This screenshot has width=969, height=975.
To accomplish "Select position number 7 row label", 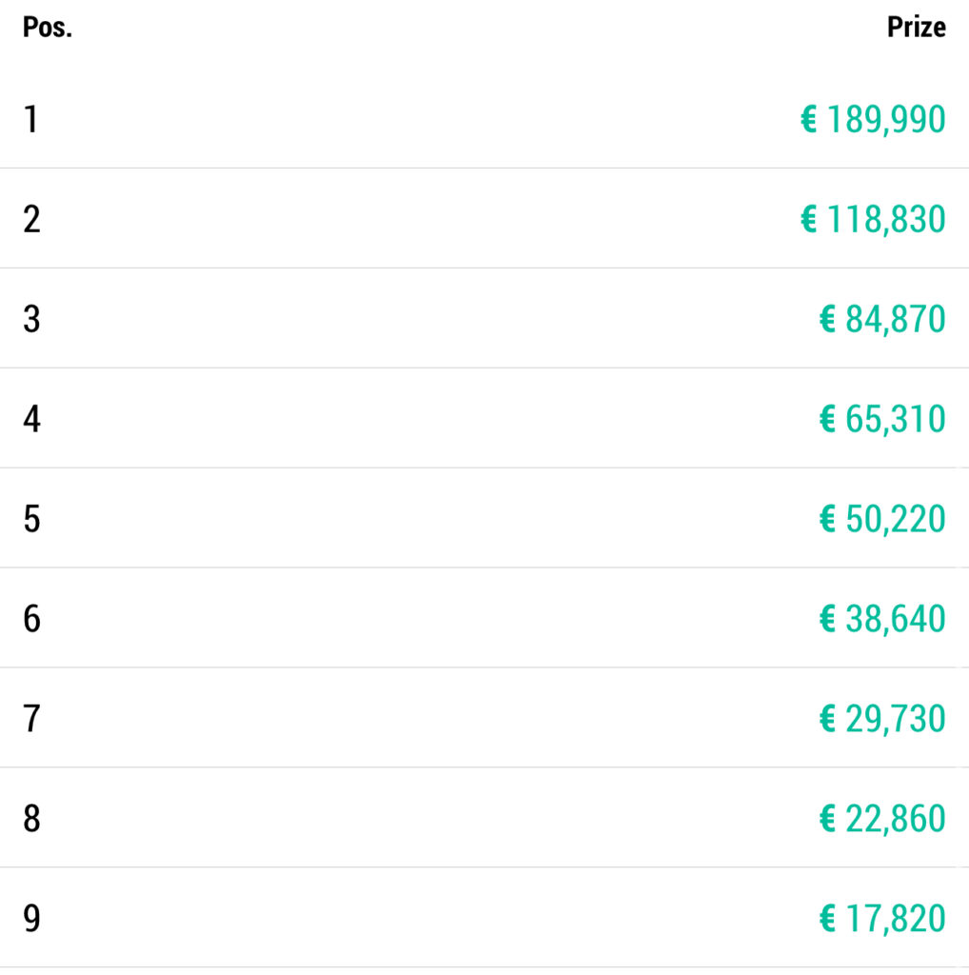I will [31, 720].
